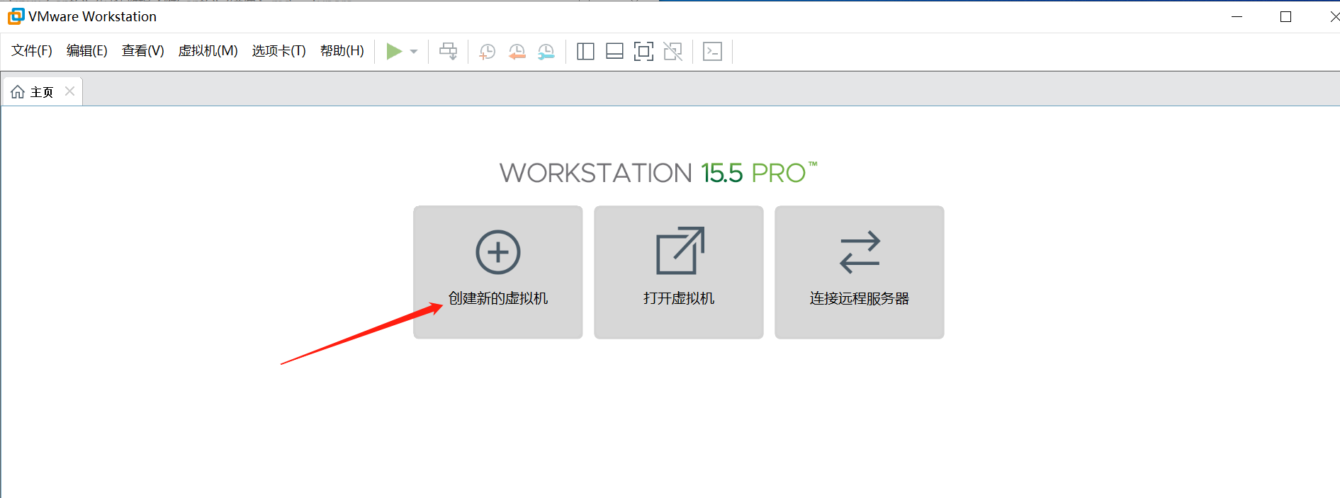
Task: Toggle the library sidebar panel icon
Action: tap(585, 51)
